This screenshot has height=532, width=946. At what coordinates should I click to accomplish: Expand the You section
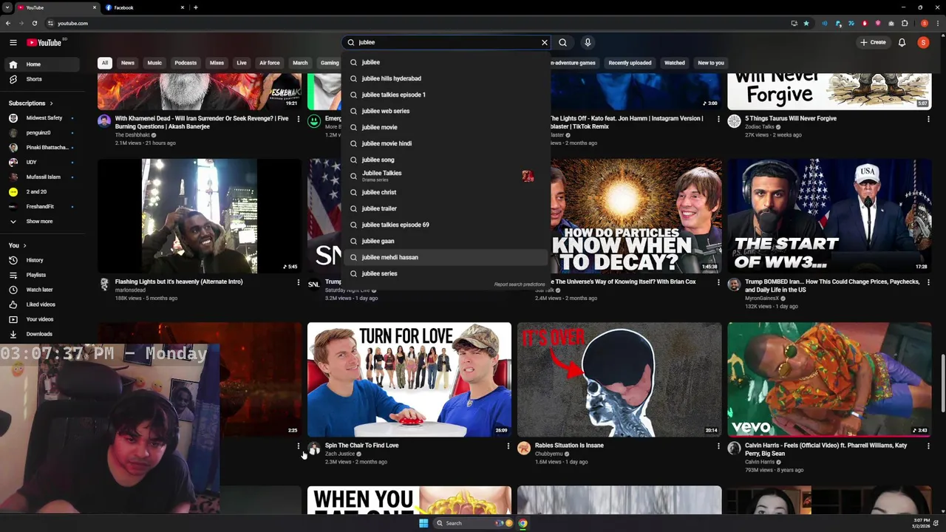pyautogui.click(x=18, y=245)
